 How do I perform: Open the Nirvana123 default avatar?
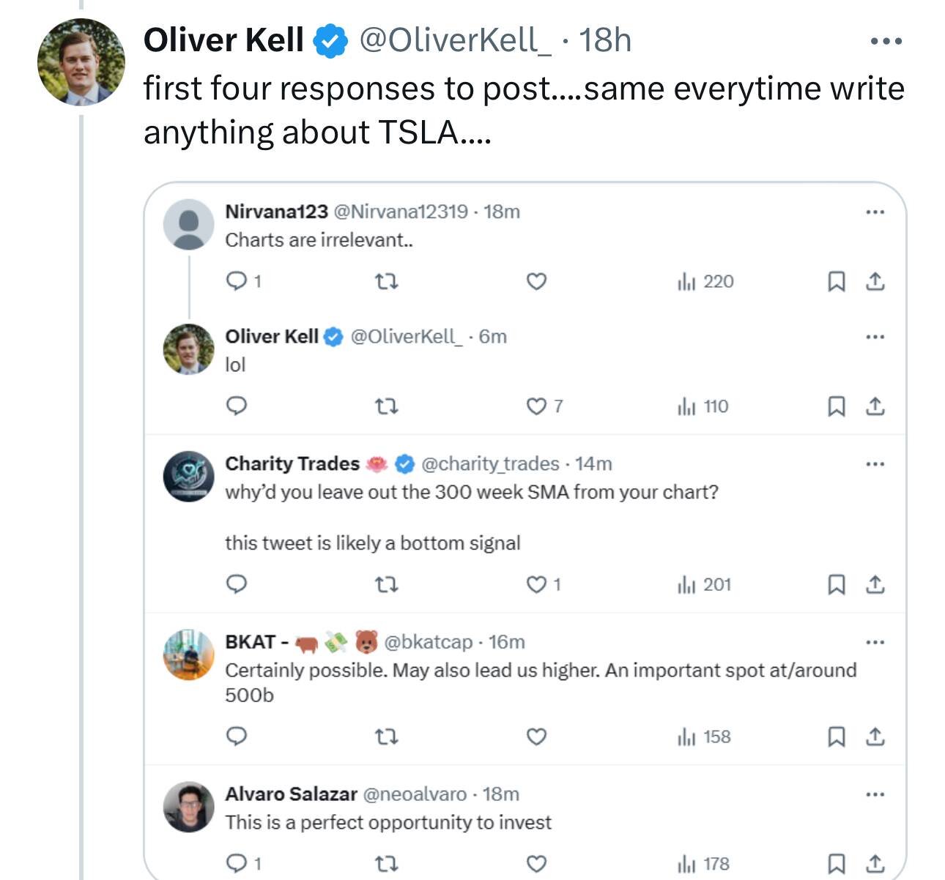(188, 224)
